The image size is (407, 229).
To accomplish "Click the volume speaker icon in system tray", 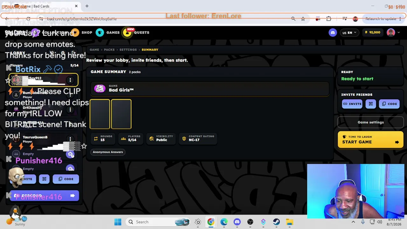I will point(380,222).
